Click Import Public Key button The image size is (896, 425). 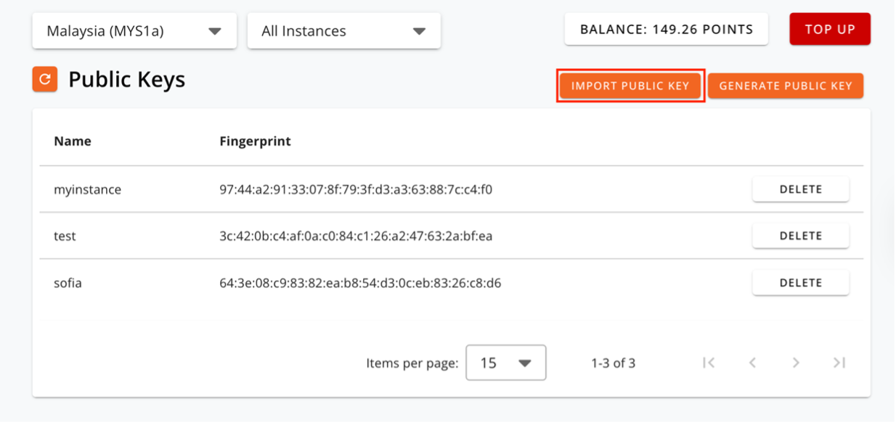(630, 86)
